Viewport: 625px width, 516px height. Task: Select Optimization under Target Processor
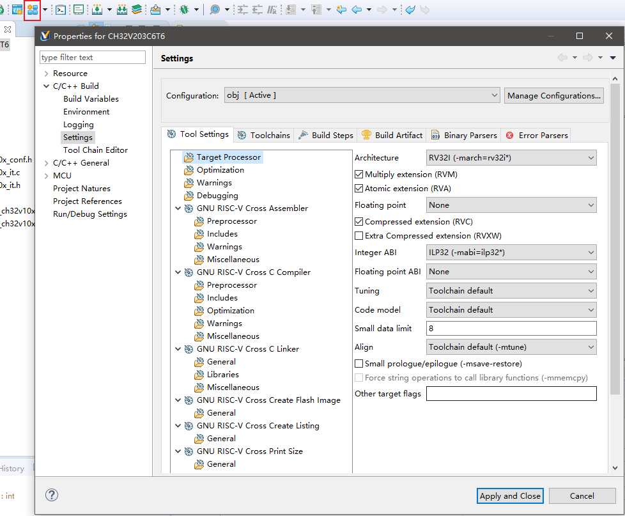[220, 170]
